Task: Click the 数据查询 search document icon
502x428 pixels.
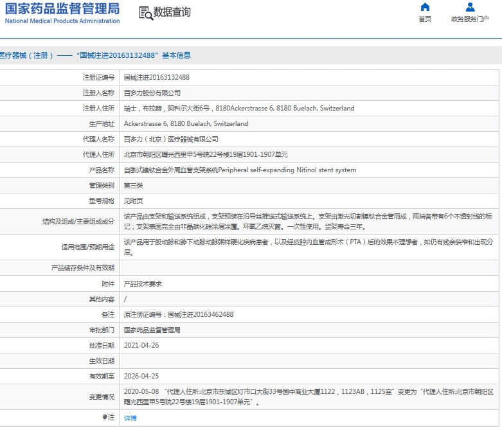Action: point(145,12)
